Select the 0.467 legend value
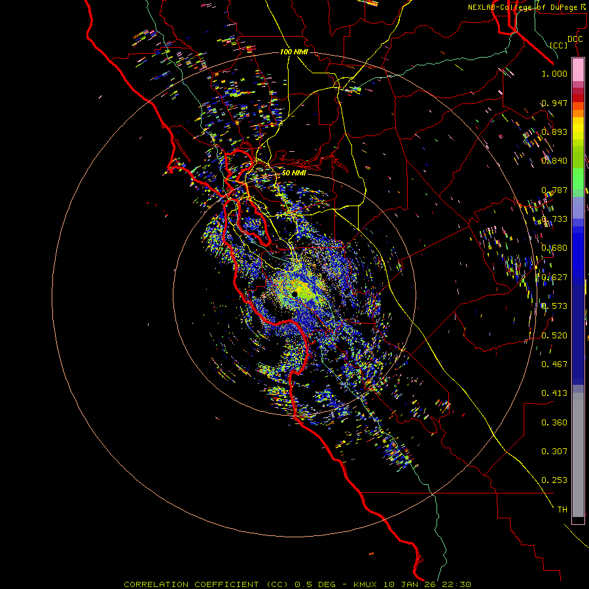Screen dimensions: 589x589 pos(554,364)
